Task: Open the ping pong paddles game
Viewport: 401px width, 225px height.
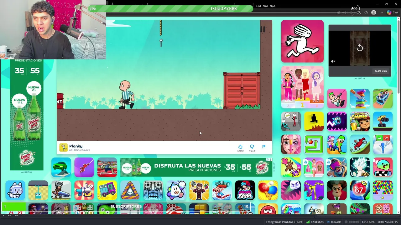Action: 268,190
